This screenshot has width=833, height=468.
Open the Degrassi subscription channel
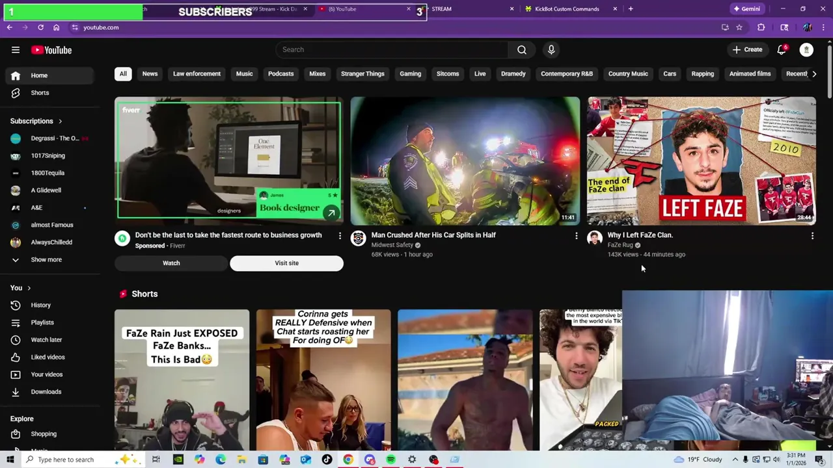click(51, 138)
